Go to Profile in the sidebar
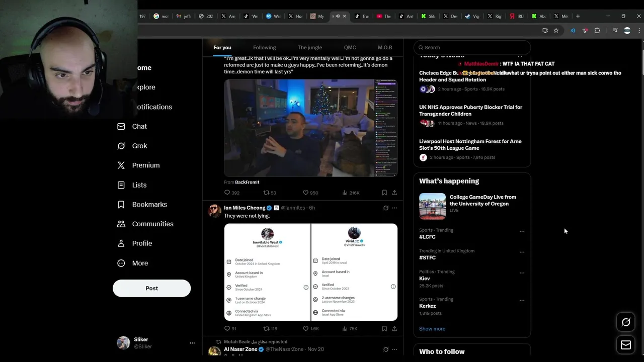This screenshot has width=644, height=362. click(x=134, y=243)
